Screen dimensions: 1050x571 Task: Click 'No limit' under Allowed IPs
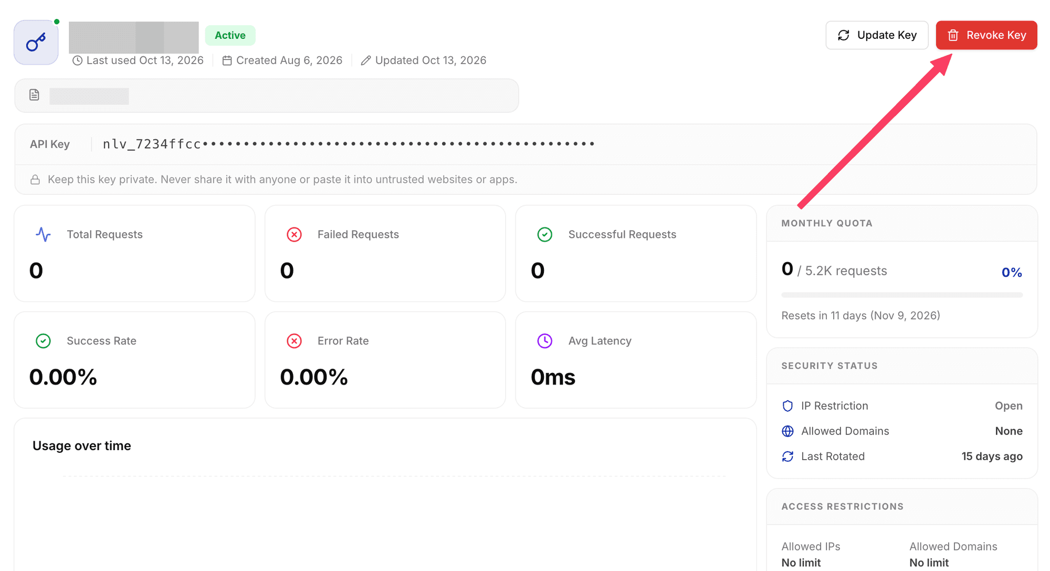801,563
